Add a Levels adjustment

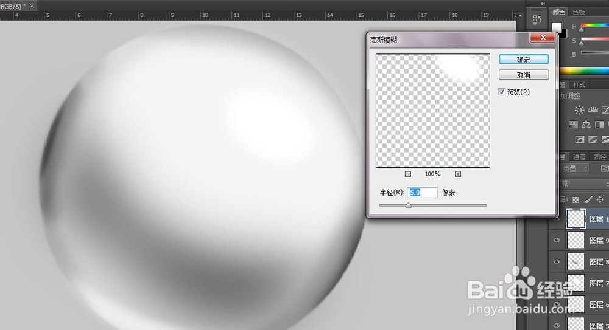[x=593, y=110]
